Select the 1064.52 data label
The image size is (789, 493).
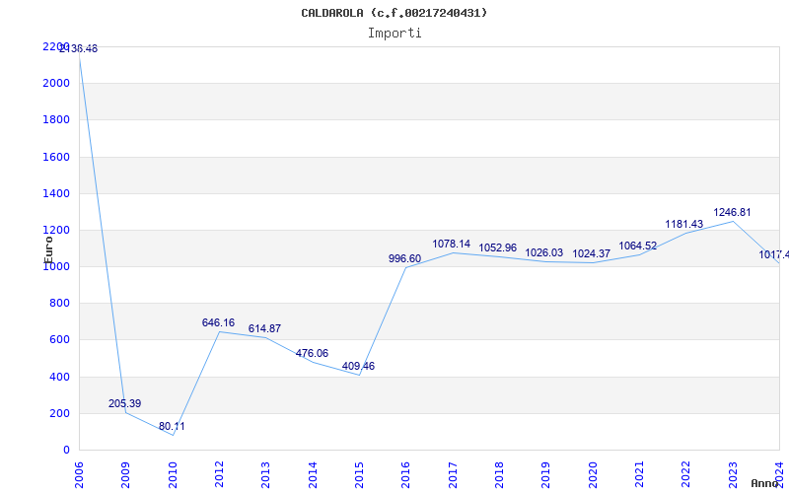637,246
